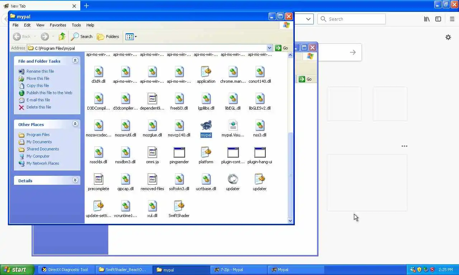
Task: Open the browser hamburger menu
Action: coord(452,19)
